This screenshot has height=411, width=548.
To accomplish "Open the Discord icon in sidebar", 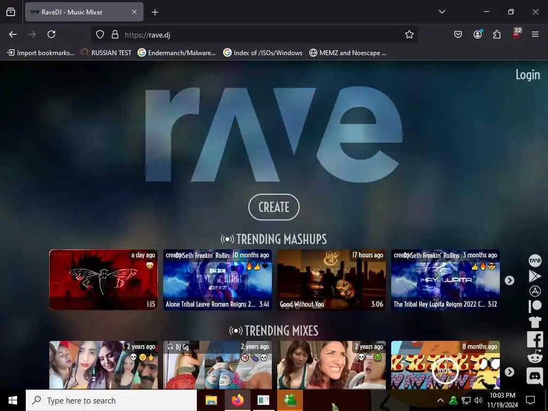I will pos(535,376).
